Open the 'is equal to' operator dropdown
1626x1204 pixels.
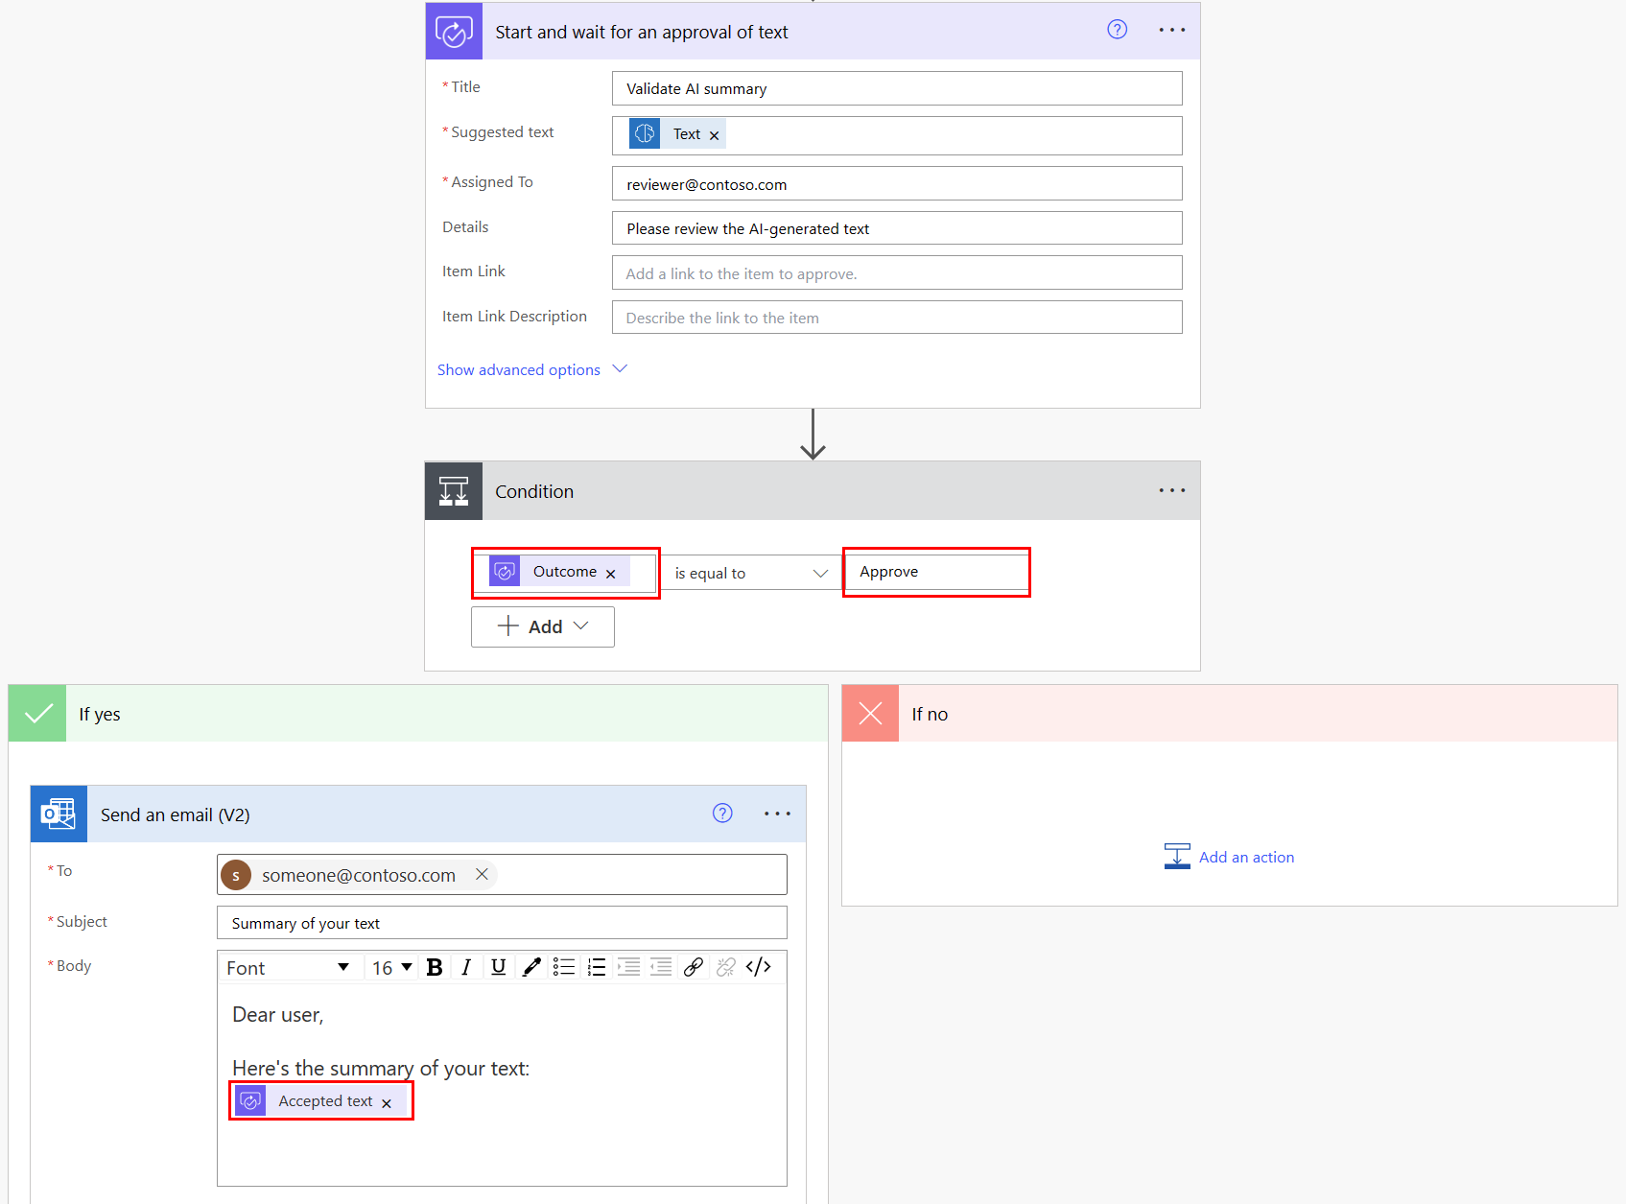(751, 573)
